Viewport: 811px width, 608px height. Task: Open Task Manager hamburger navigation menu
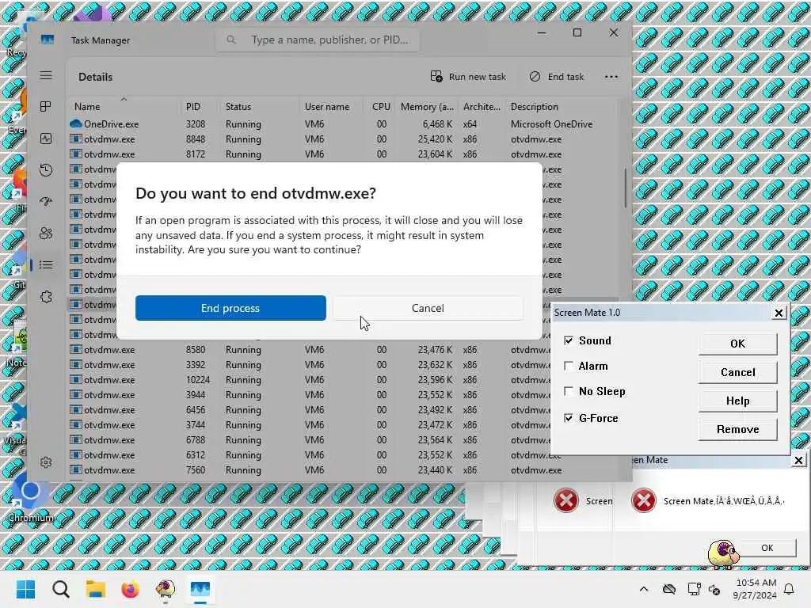tap(46, 75)
